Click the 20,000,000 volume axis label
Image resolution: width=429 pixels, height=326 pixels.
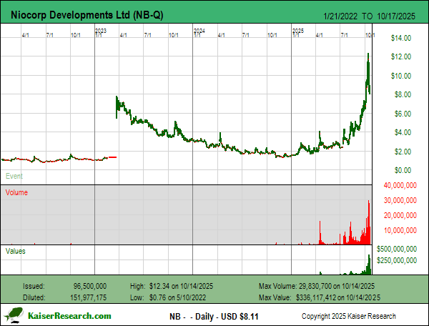click(400, 215)
